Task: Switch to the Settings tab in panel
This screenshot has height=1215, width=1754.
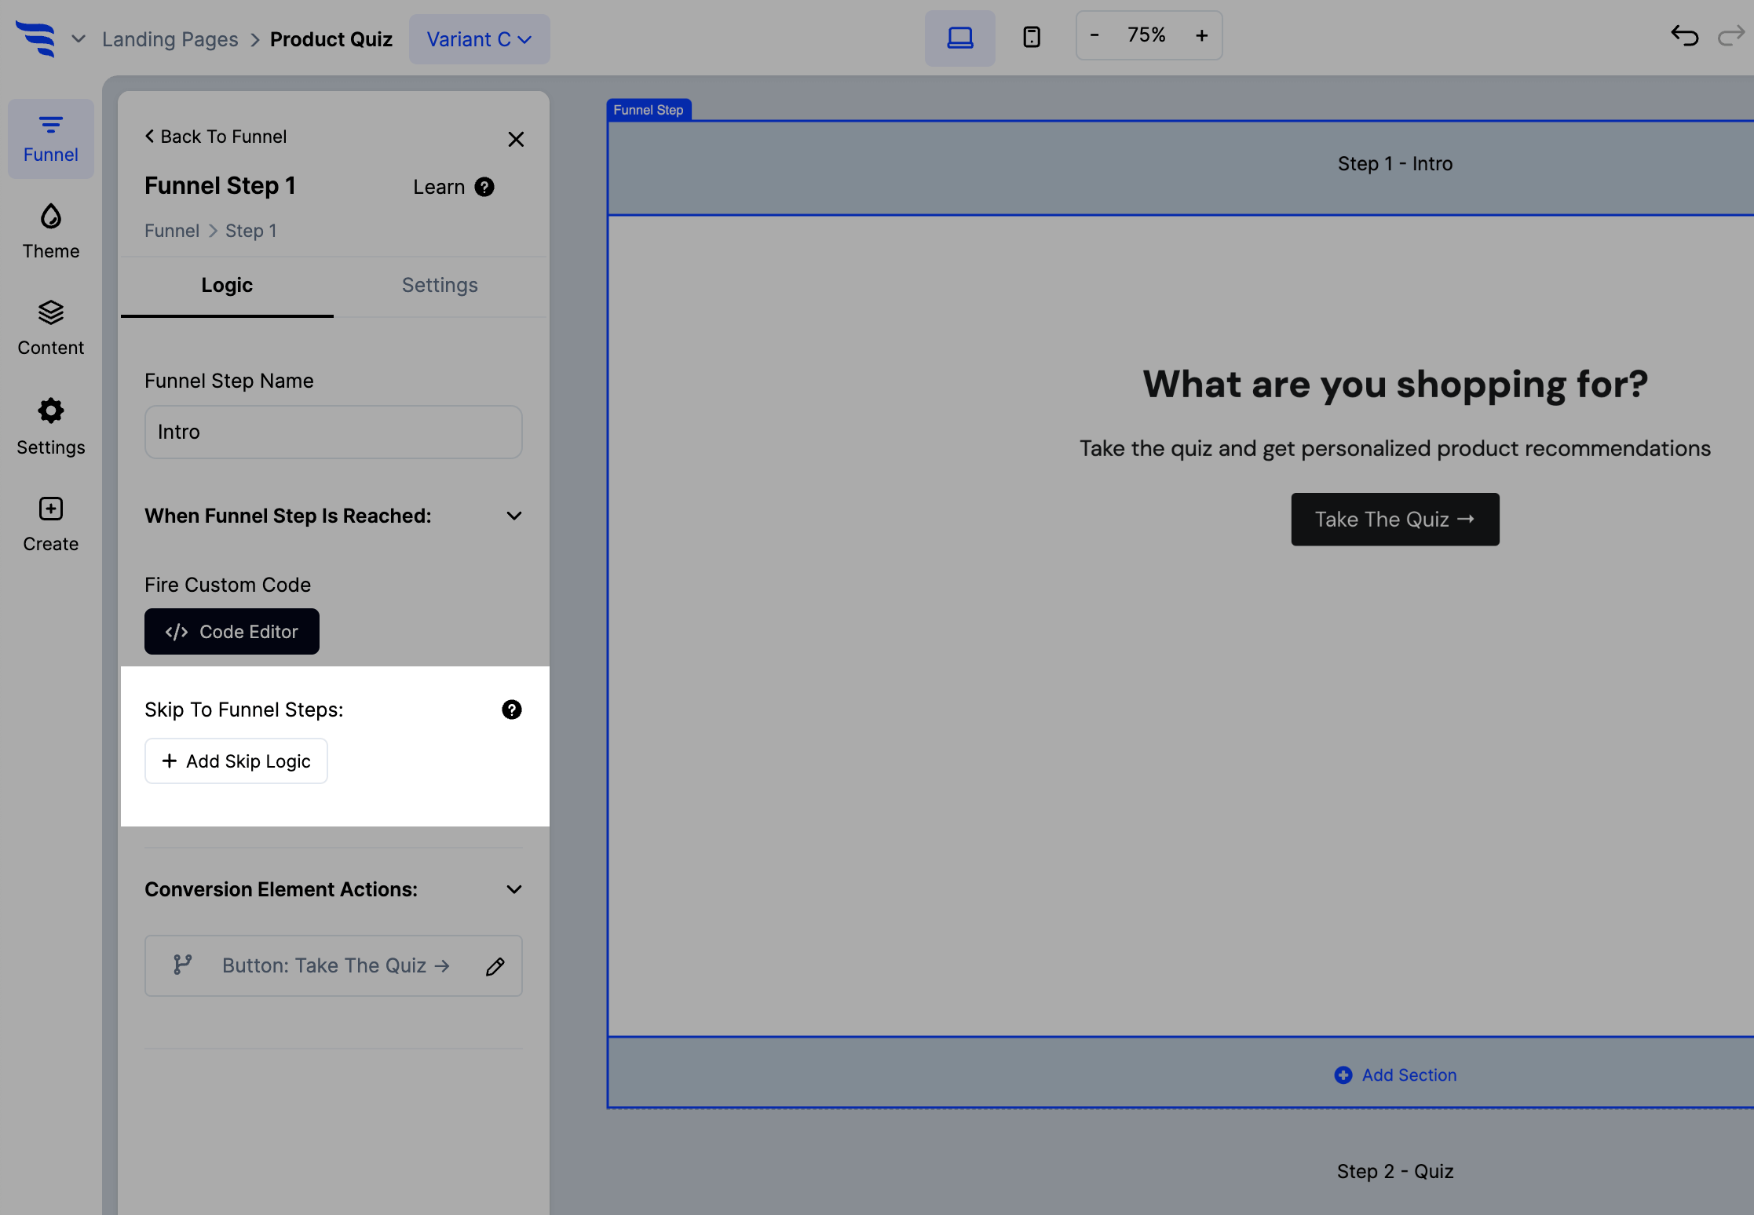Action: 440,286
